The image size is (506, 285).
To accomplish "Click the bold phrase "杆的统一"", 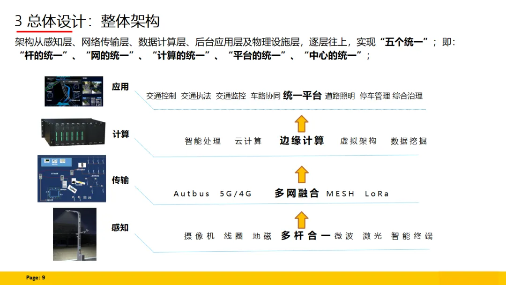I will click(x=44, y=55).
